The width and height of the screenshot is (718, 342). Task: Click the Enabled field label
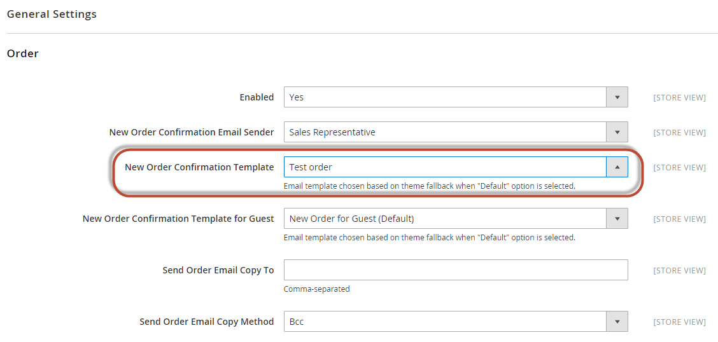coord(257,97)
